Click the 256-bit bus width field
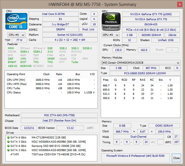The image size is (185, 166). [x=172, y=35]
